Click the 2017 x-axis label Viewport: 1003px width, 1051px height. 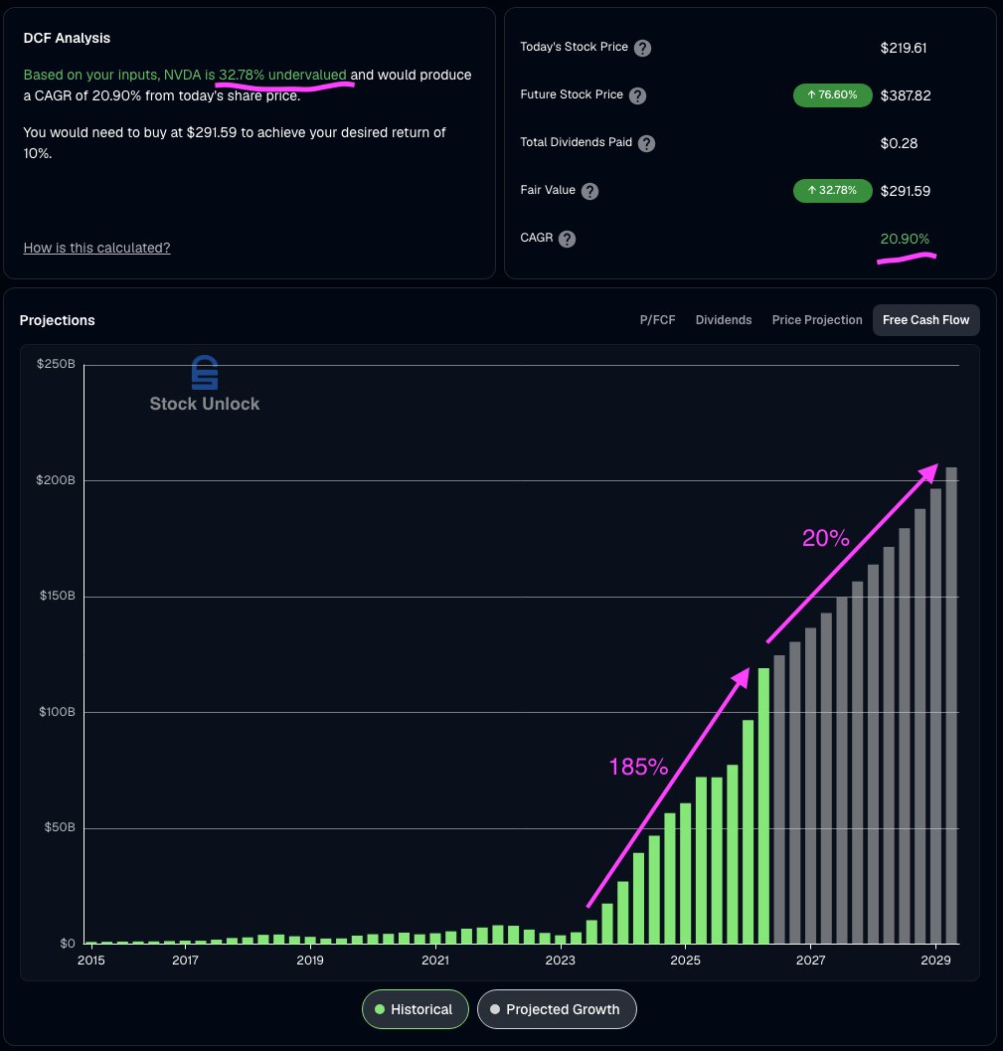click(x=185, y=960)
